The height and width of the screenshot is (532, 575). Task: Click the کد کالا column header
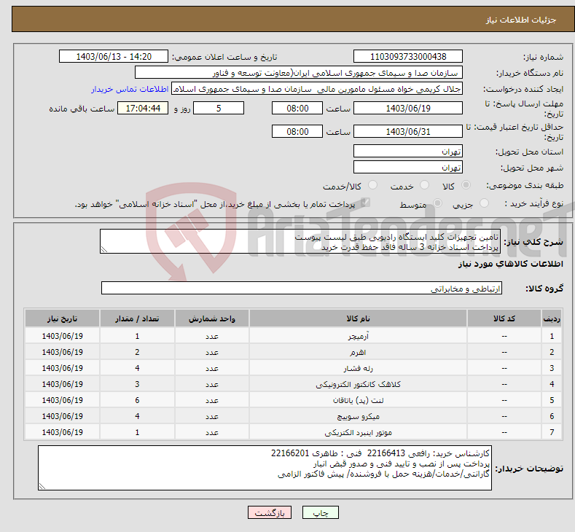pos(504,318)
